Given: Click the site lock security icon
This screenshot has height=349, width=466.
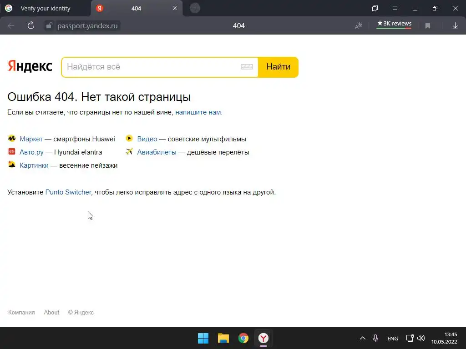Looking at the screenshot, I should click(49, 26).
